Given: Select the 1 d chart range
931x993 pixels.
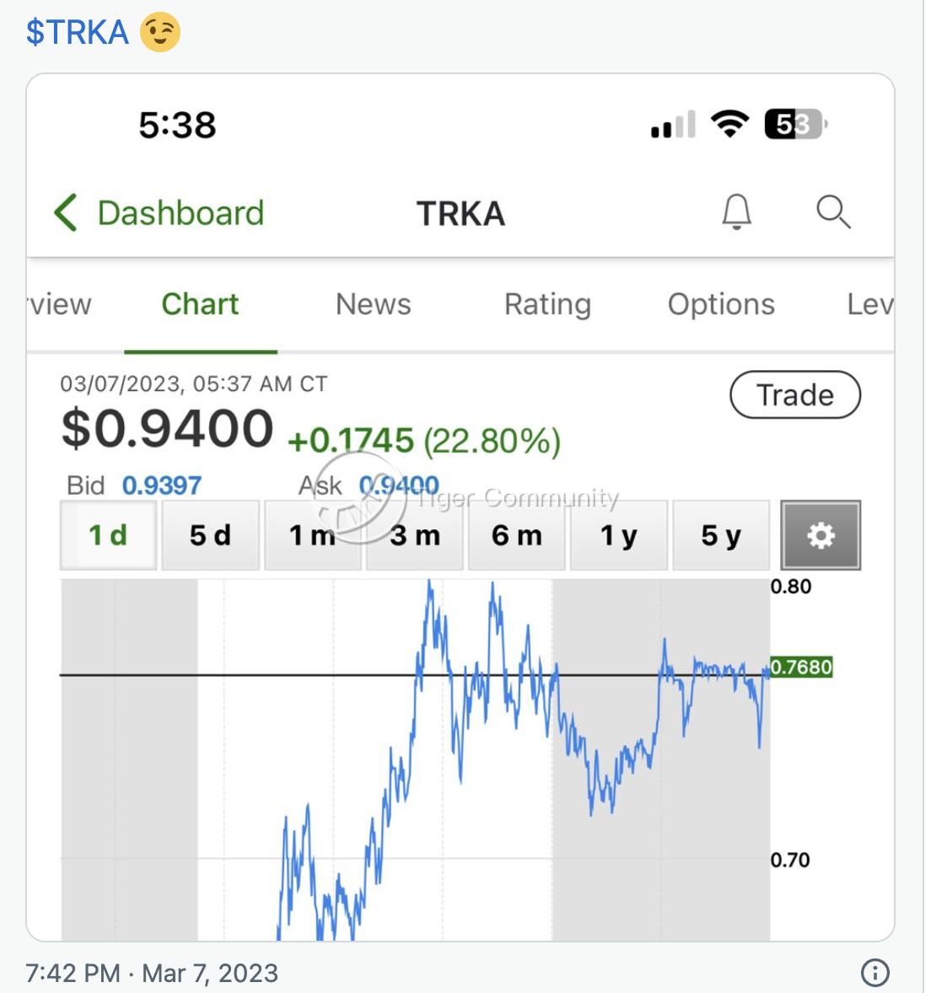Looking at the screenshot, I should coord(108,535).
